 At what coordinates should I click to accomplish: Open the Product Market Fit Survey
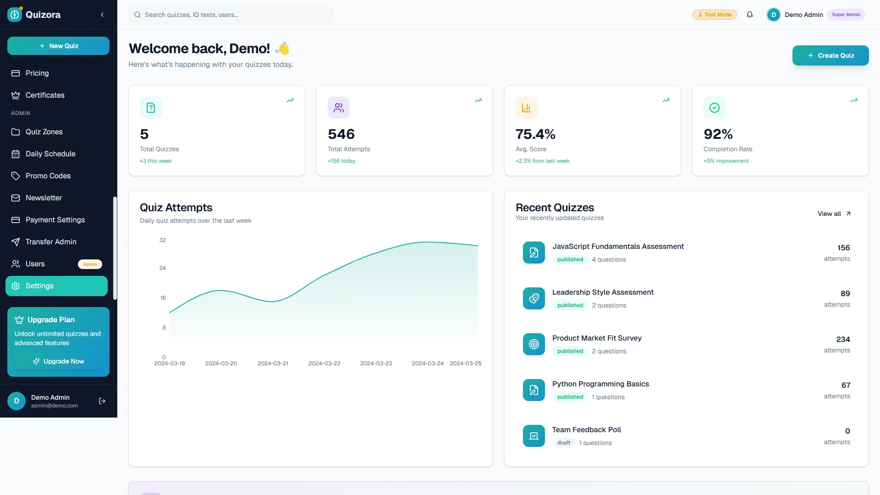(x=687, y=344)
